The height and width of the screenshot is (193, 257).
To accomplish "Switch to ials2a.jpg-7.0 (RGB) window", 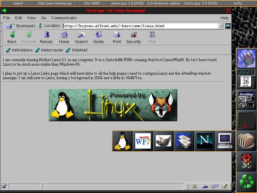I will (201, 3).
